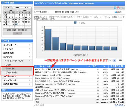This screenshot has width=127, height=108.
Task: Click the ページビュー legend color box
Action: click(75, 22)
